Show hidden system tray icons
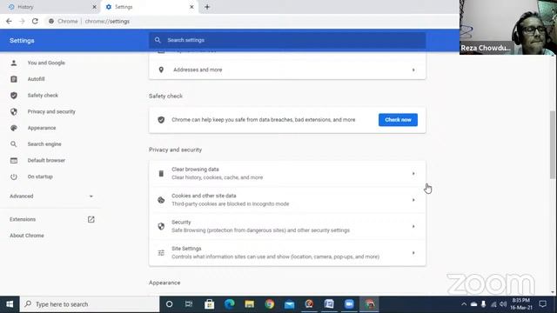Screen dimensions: 557x313 tap(464, 304)
